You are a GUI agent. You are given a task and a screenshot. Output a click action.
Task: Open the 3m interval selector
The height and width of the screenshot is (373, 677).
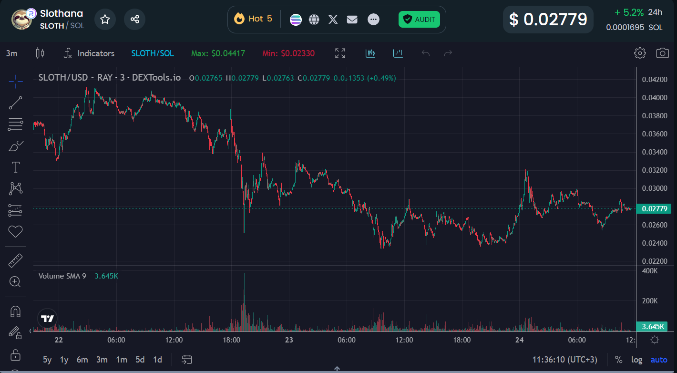coord(12,53)
